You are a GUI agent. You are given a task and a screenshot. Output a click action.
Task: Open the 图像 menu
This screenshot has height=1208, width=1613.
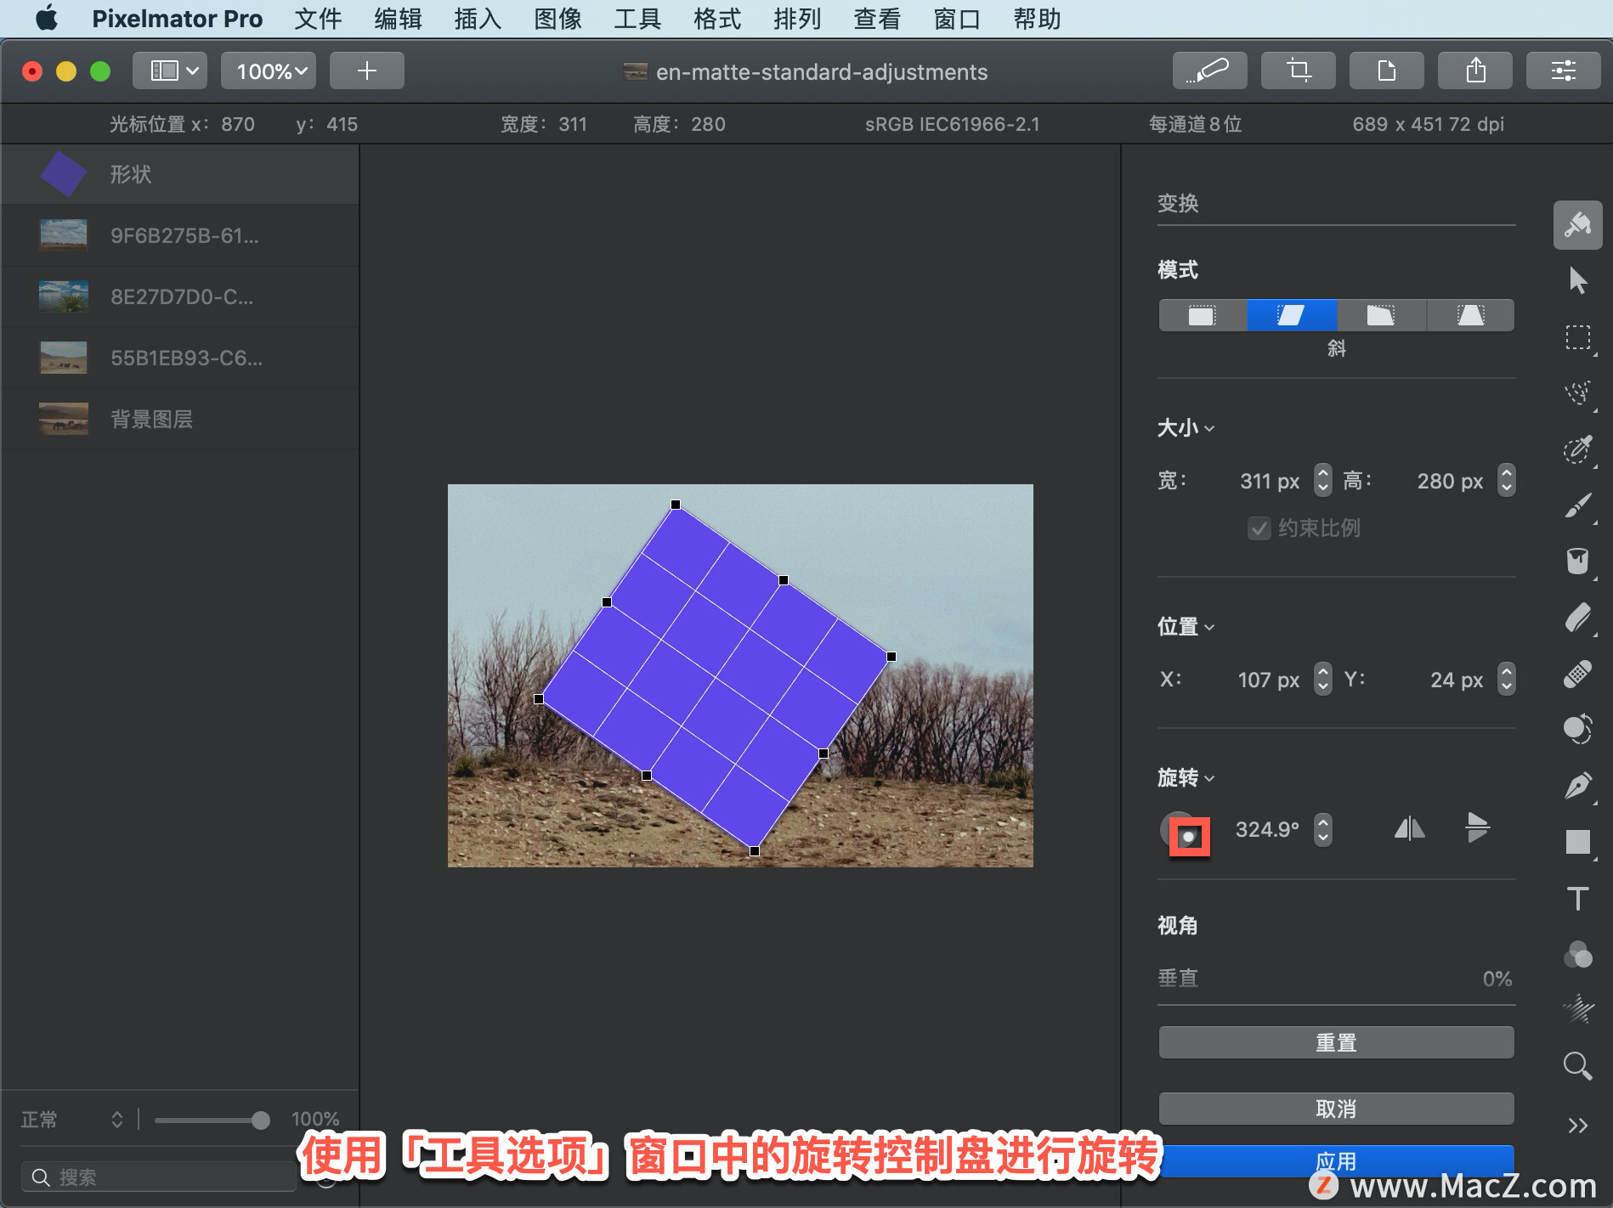tap(557, 19)
